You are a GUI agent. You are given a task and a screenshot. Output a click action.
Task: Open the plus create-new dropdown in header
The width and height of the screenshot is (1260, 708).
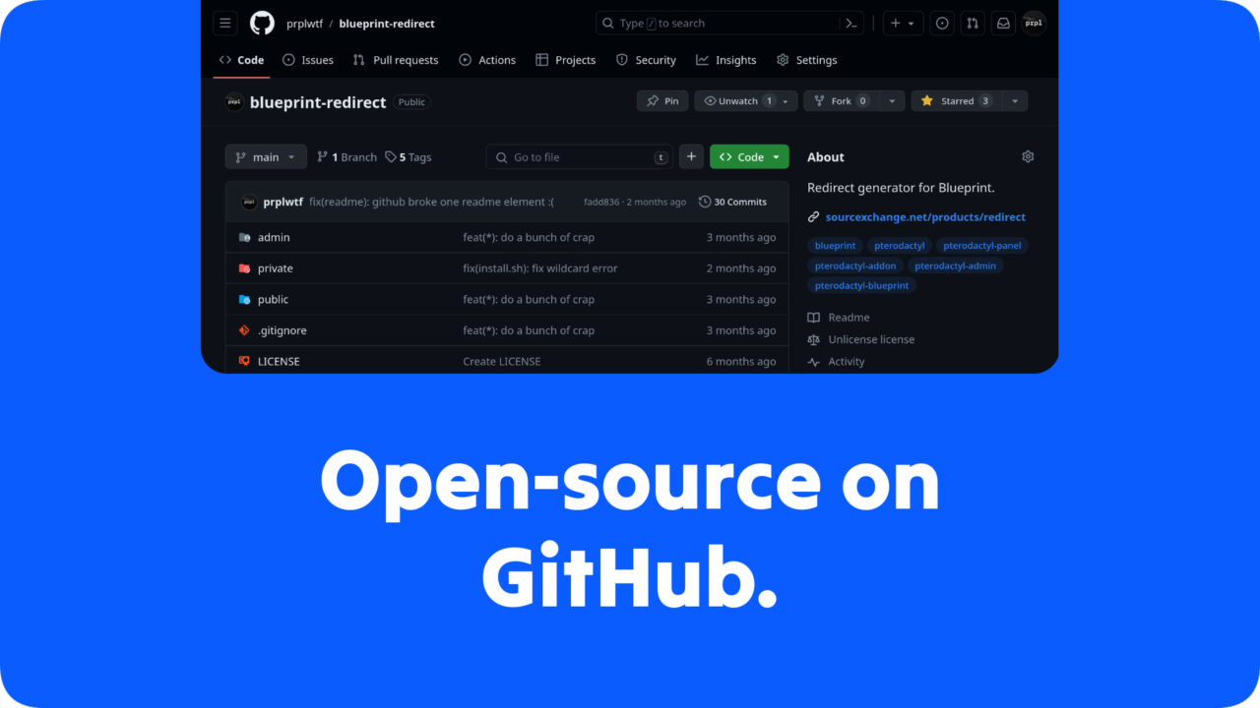(904, 24)
